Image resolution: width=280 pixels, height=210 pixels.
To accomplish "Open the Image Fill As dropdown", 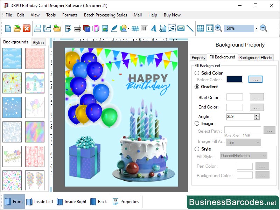I will click(244, 142).
